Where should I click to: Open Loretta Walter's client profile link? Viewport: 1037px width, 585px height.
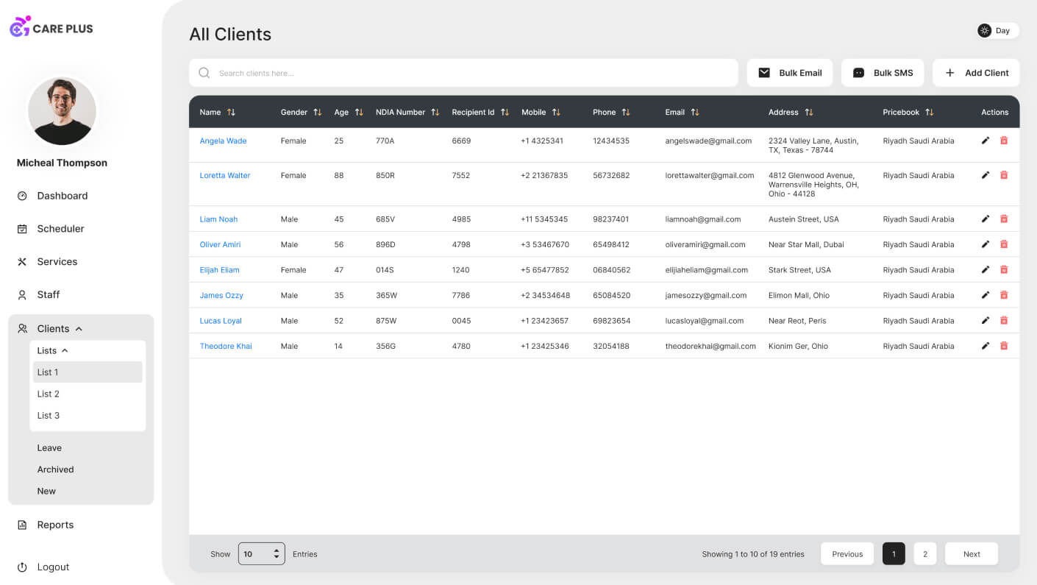225,175
